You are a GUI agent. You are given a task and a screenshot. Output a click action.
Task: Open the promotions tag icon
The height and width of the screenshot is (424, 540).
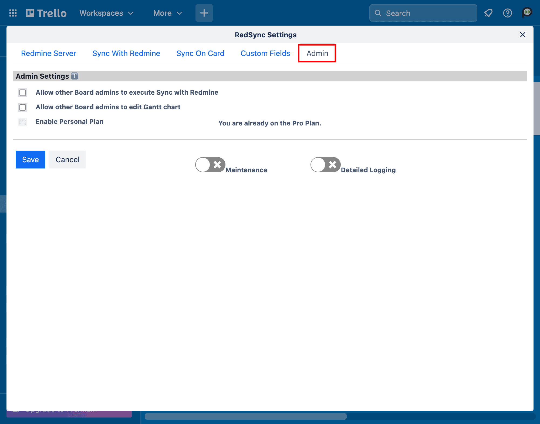[488, 13]
